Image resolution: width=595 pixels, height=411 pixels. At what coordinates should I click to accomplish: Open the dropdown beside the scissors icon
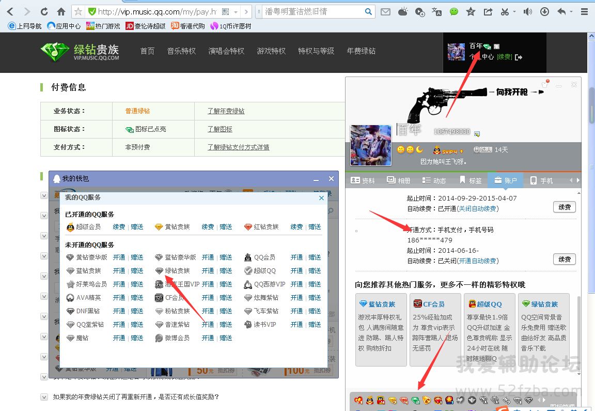coord(514,12)
